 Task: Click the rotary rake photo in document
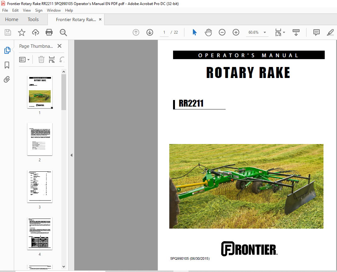[246, 186]
